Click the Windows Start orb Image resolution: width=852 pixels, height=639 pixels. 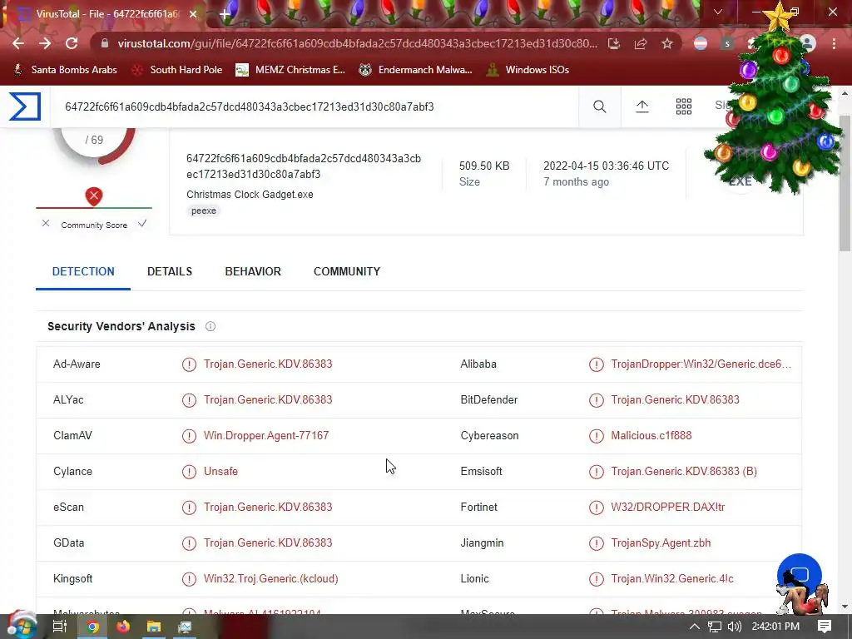pyautogui.click(x=21, y=626)
